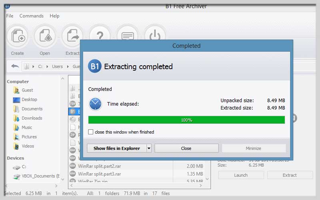Click Devices heading in sidebar

(16, 158)
